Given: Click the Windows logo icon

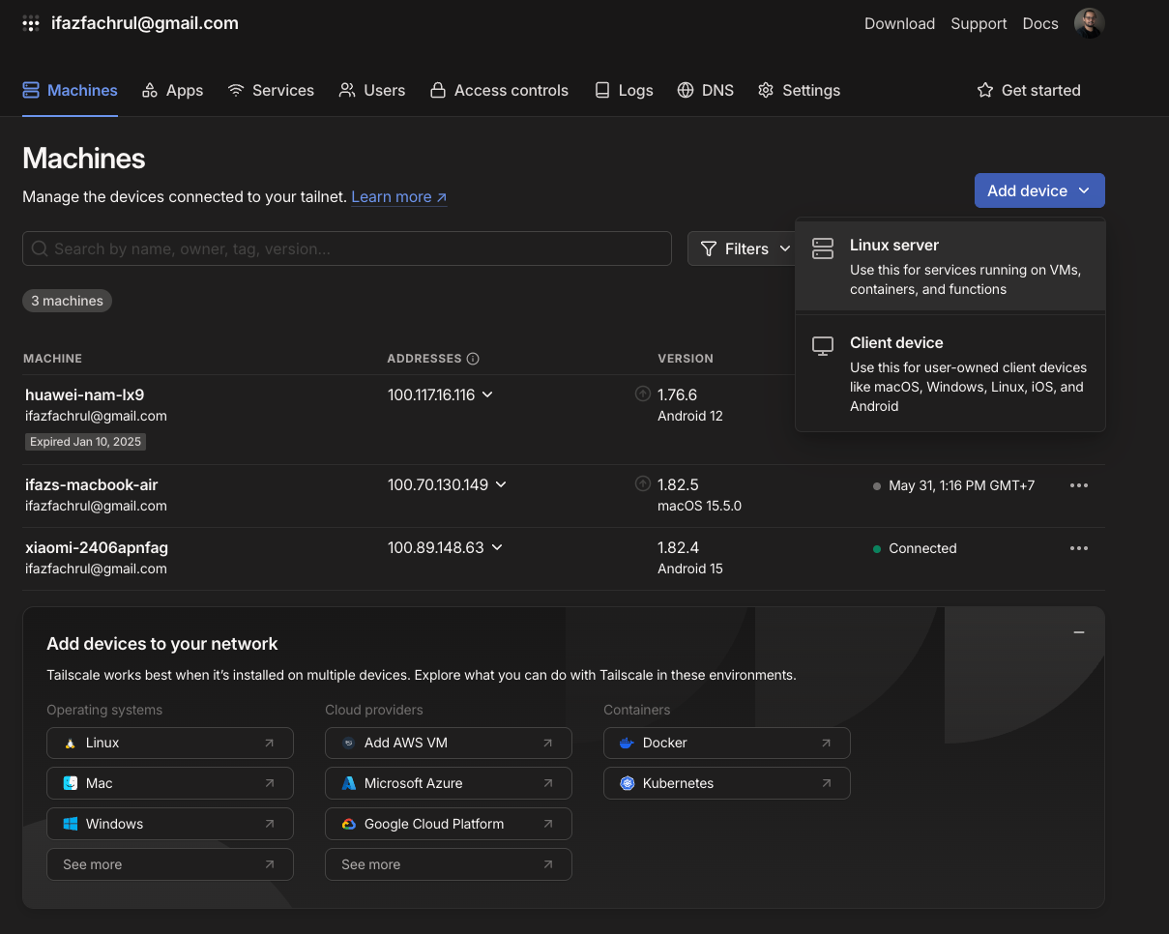Looking at the screenshot, I should click(x=70, y=824).
